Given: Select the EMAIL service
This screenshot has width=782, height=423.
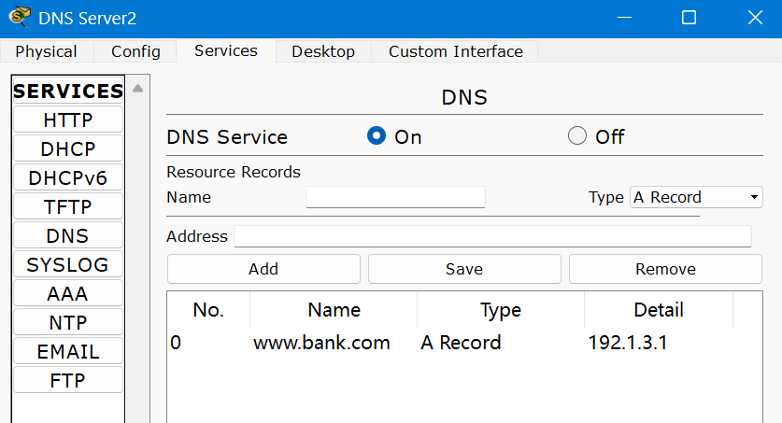Looking at the screenshot, I should pos(67,351).
